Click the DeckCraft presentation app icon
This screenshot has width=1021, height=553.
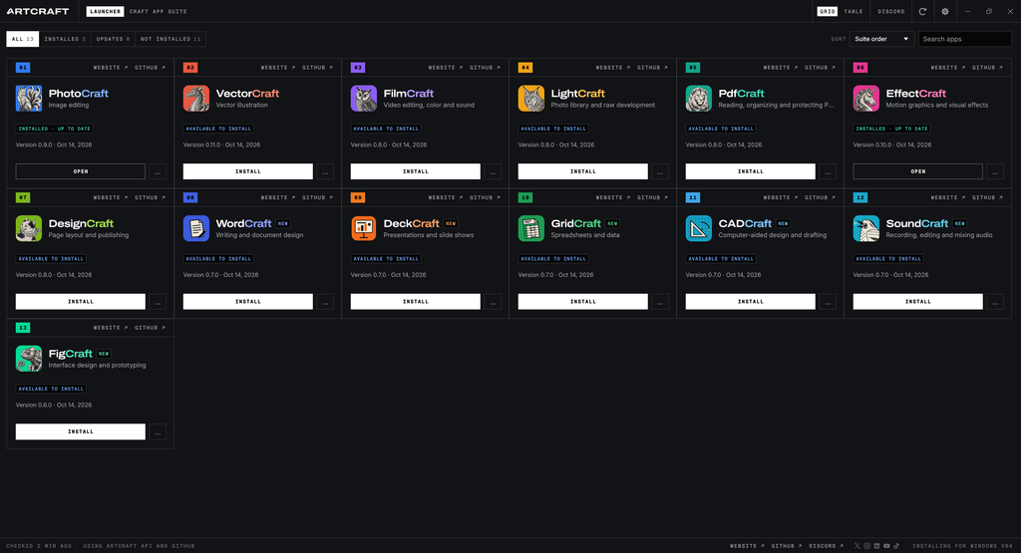[363, 228]
